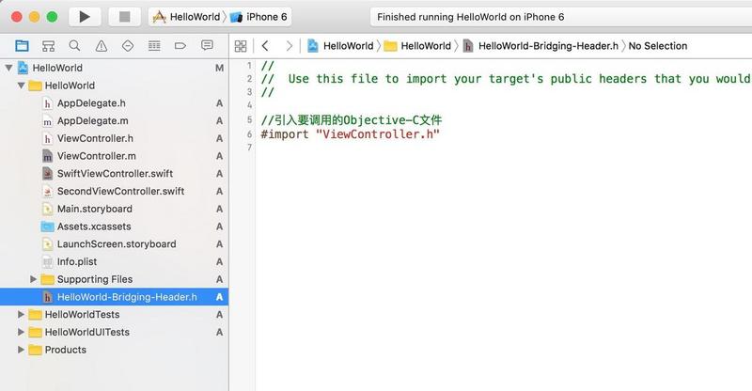Open the related items grid menu
This screenshot has height=391, width=752.
241,46
